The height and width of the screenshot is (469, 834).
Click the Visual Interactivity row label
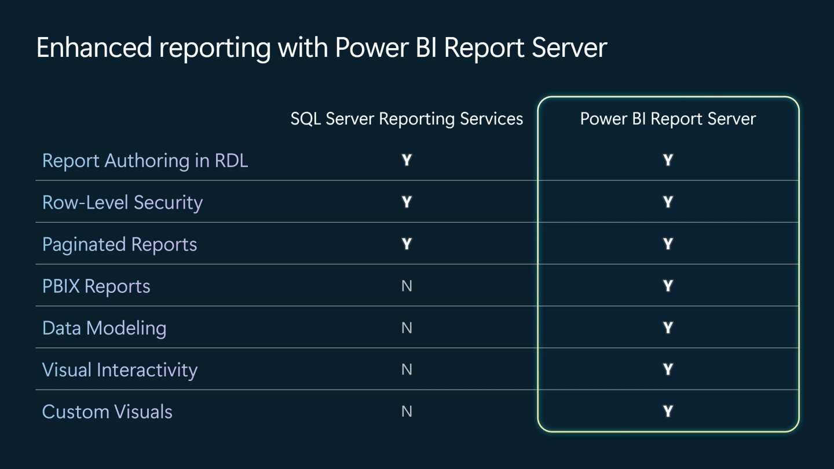pos(120,370)
